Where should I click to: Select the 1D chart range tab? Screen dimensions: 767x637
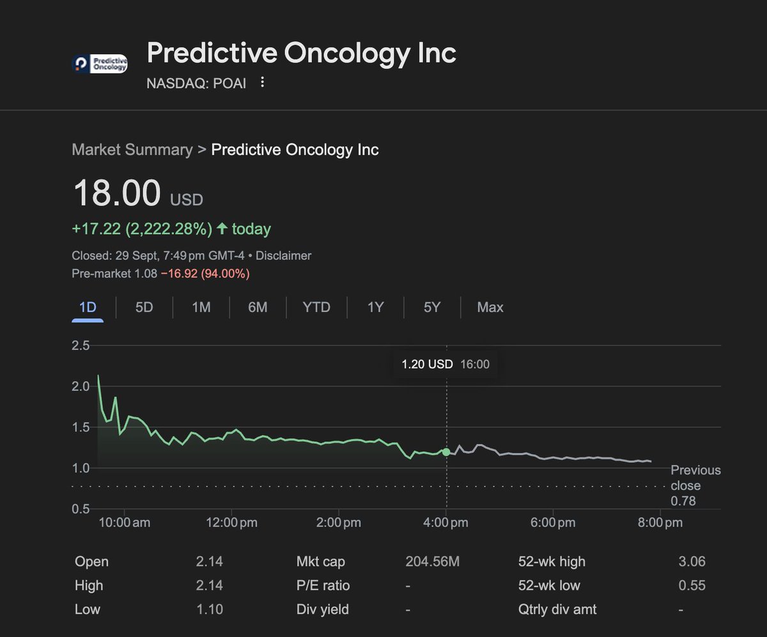pyautogui.click(x=88, y=308)
